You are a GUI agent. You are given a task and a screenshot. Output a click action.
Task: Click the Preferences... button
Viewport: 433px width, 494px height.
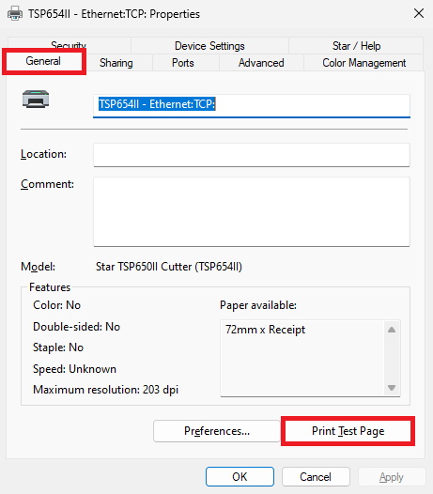[217, 431]
